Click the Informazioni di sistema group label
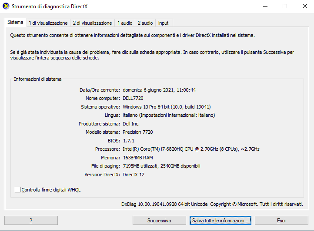 (38, 79)
